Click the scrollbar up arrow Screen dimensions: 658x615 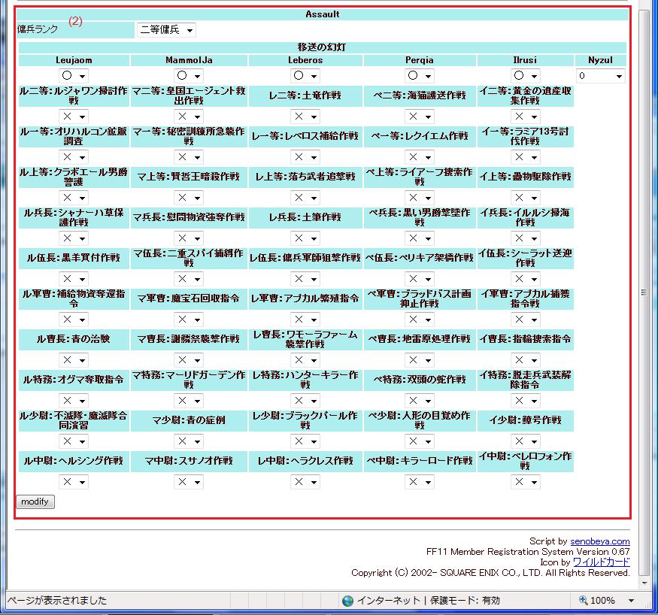click(x=645, y=5)
